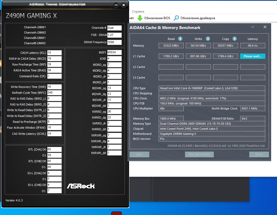Click the tWRRD_dg field showing 22
The image size is (277, 215).
click(114, 117)
